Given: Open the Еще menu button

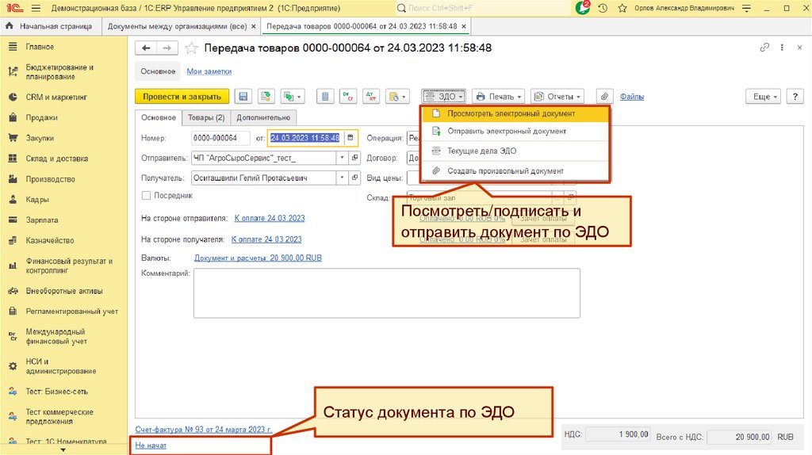Looking at the screenshot, I should (763, 96).
